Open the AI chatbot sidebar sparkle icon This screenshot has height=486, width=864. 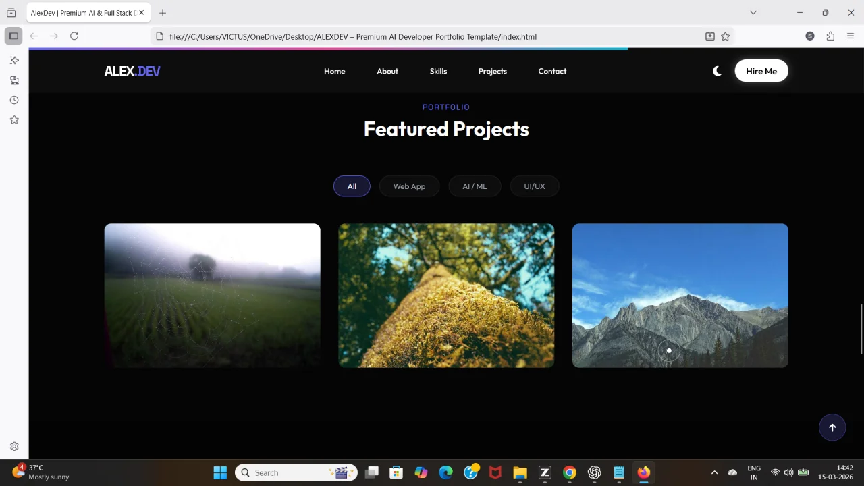[x=14, y=60]
